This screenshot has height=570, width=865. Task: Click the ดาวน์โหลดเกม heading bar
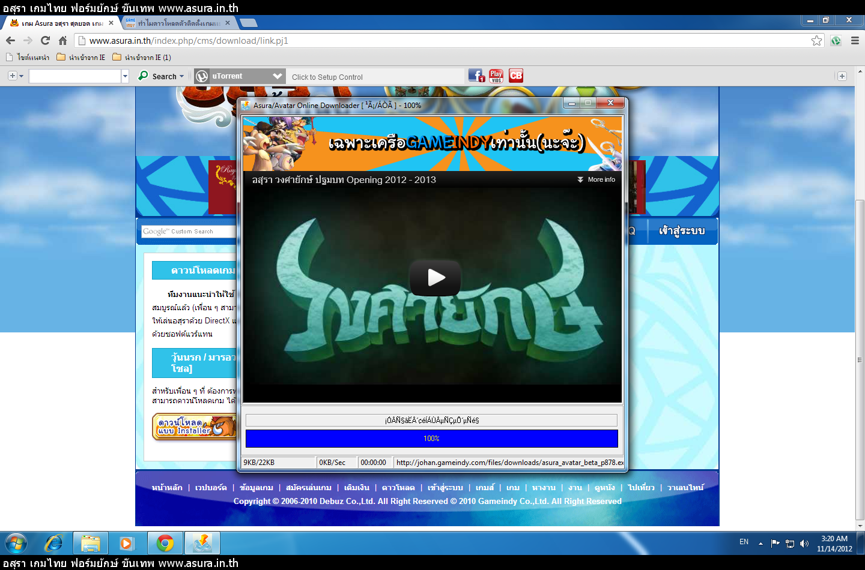coord(195,270)
